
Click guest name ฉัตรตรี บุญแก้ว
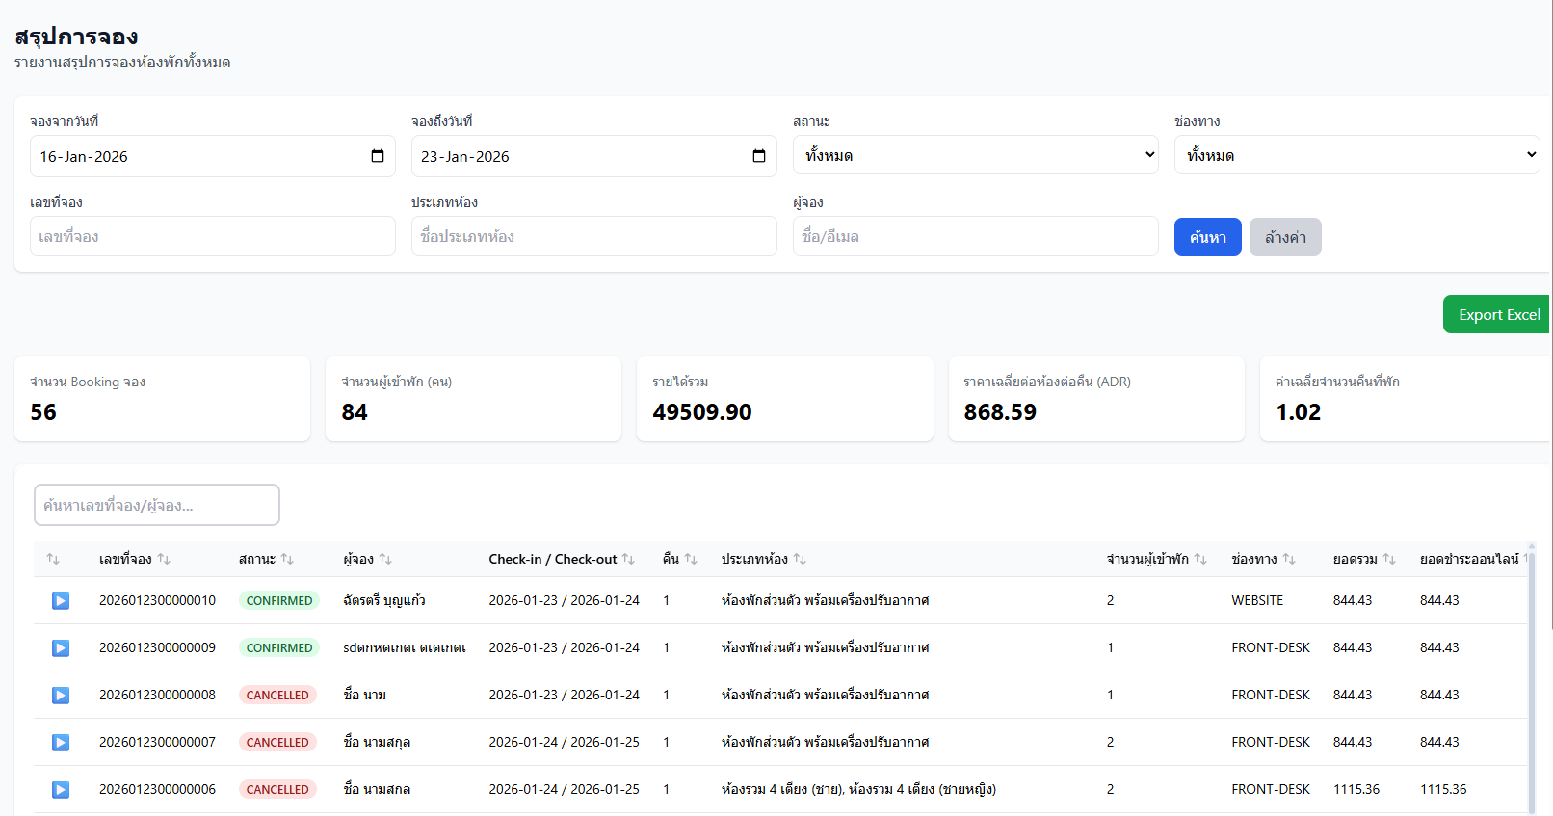pos(384,600)
